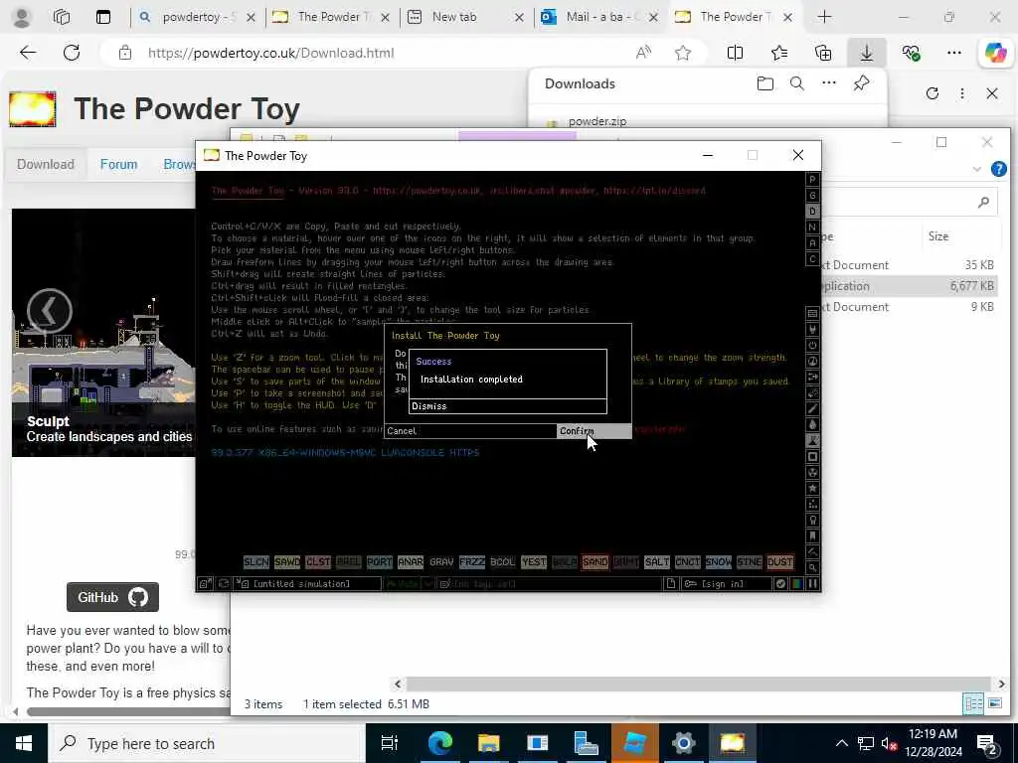Open the Forum page tab
1018x763 pixels.
pyautogui.click(x=119, y=164)
